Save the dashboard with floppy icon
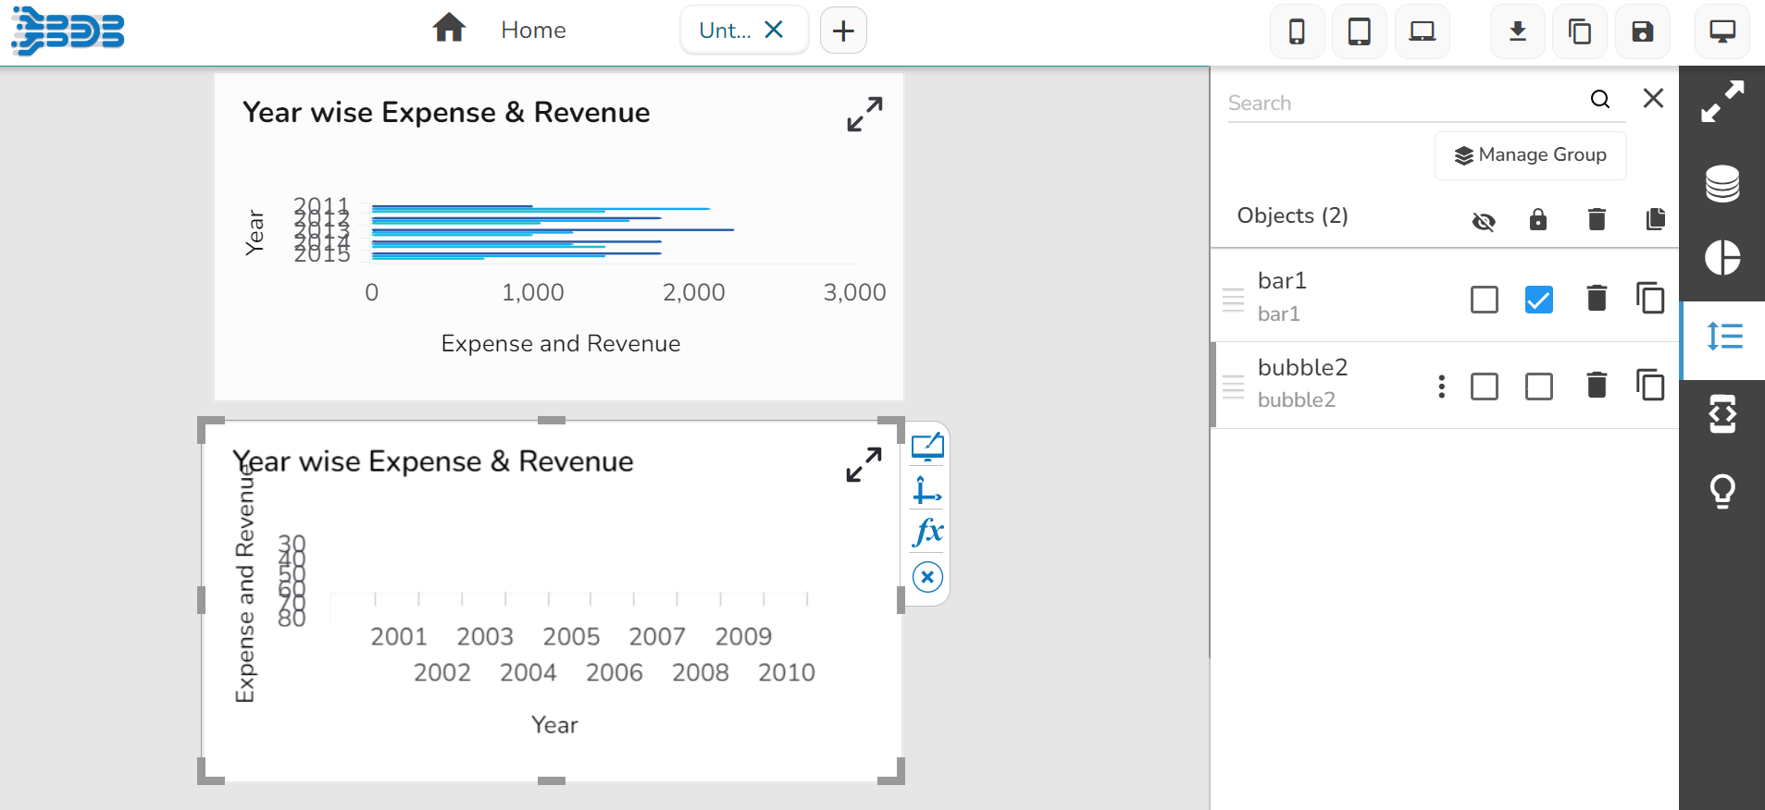The width and height of the screenshot is (1765, 810). (x=1642, y=31)
